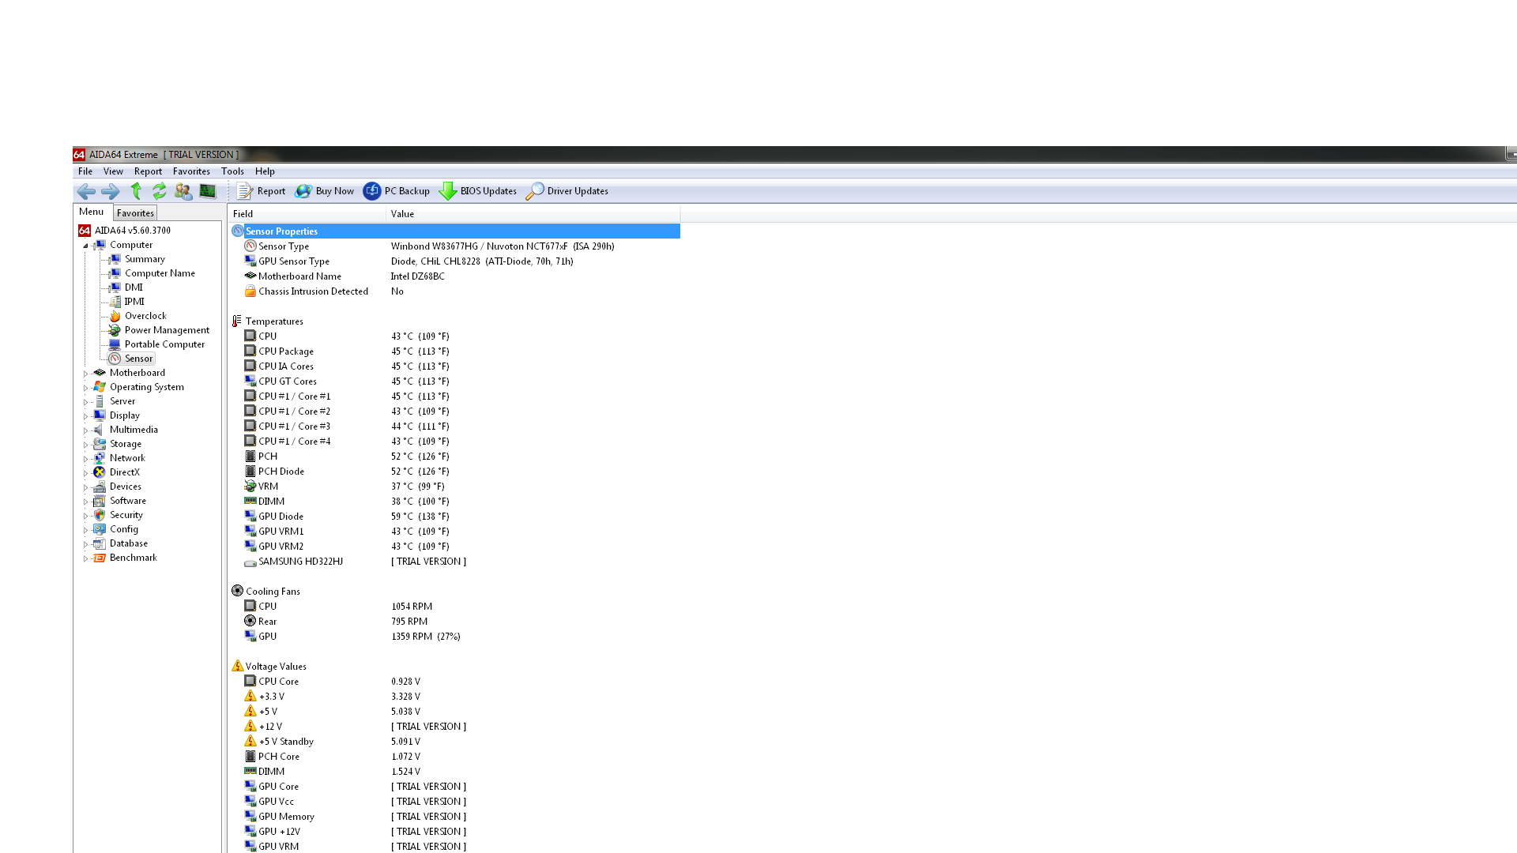The width and height of the screenshot is (1517, 853).
Task: Select AIDA64 v5.60.3700 root item
Action: pos(125,231)
